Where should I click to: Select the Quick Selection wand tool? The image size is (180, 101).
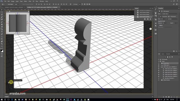click(x=2, y=17)
